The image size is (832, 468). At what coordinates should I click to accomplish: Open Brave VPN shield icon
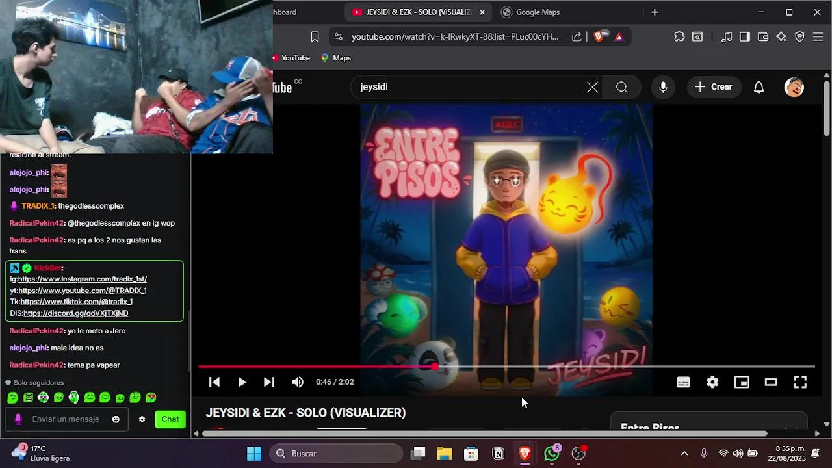coord(799,37)
